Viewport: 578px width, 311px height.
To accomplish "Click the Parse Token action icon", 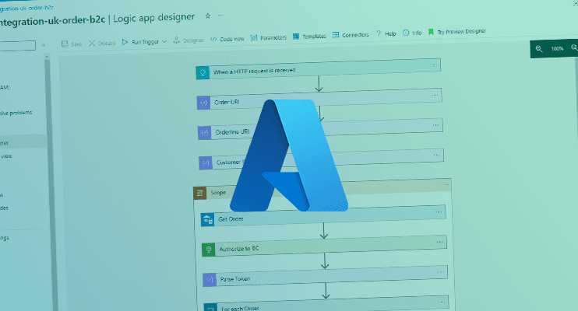I will [210, 280].
